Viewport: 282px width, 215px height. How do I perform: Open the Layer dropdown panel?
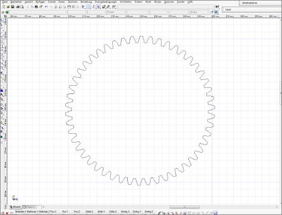(x=252, y=9)
